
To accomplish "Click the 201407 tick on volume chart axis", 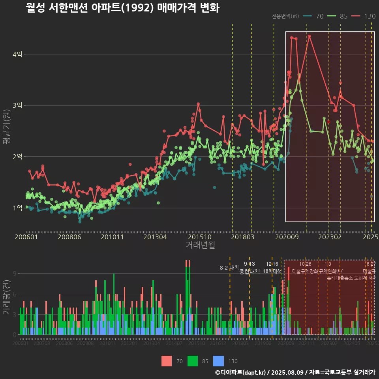I will tap(174, 343).
